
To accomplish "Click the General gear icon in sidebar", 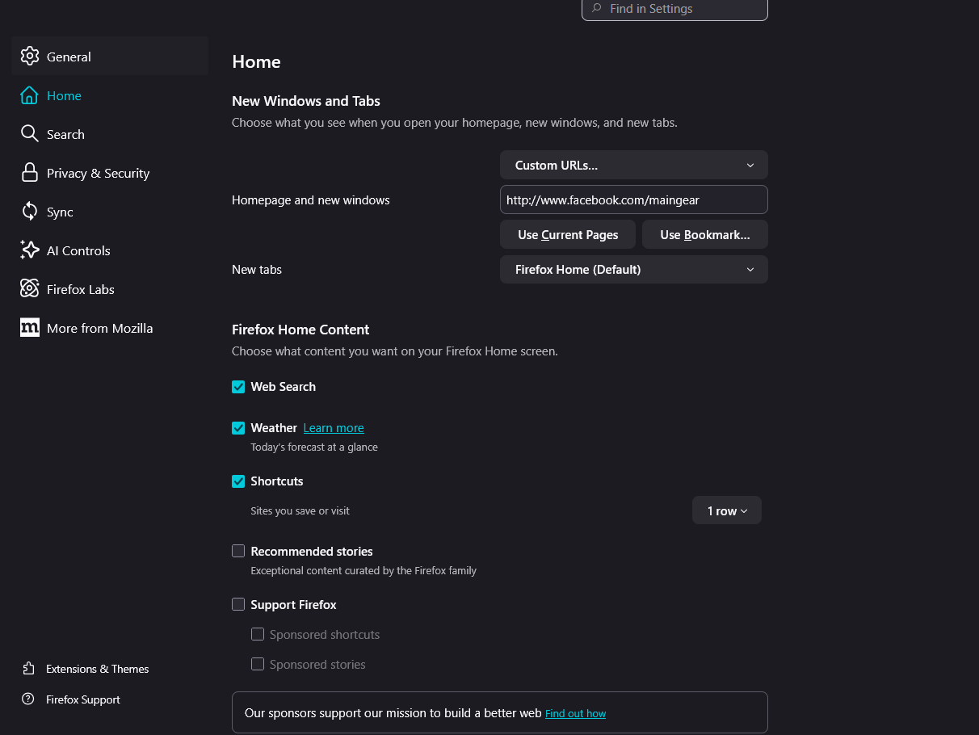I will click(x=30, y=57).
